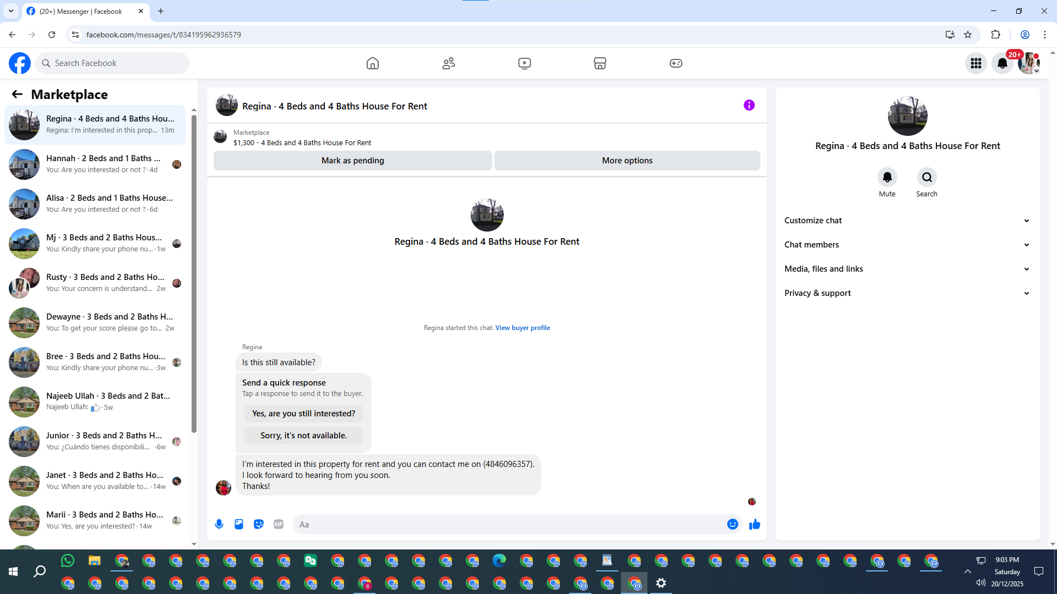Open system volume control
1057x594 pixels.
pos(980,583)
